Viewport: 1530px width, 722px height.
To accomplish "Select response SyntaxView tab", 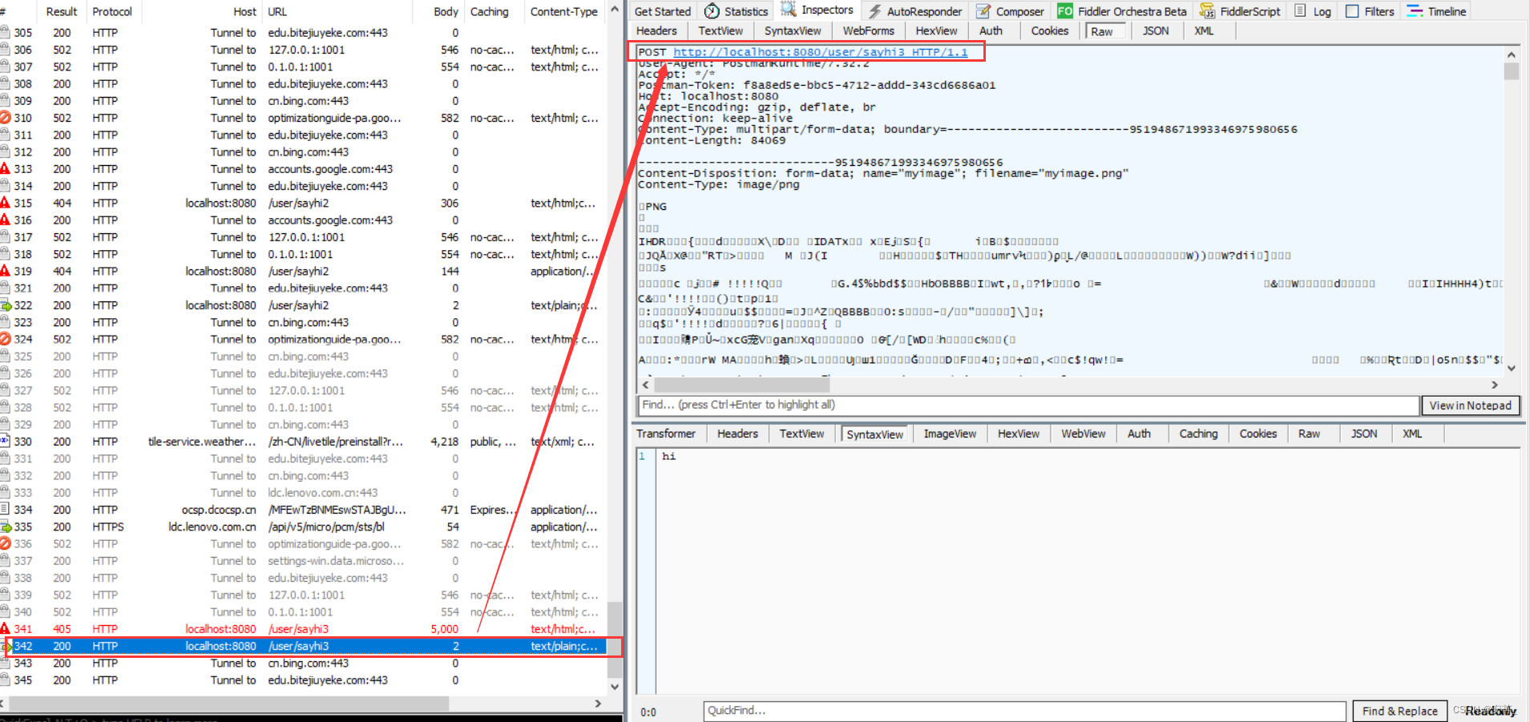I will [874, 434].
